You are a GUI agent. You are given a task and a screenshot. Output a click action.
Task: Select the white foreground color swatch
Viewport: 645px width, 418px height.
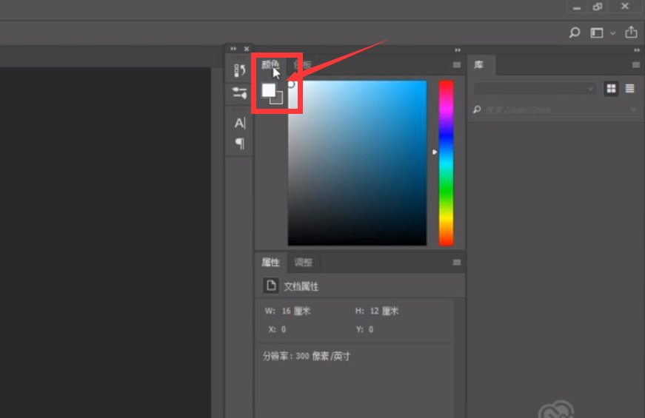[x=268, y=91]
